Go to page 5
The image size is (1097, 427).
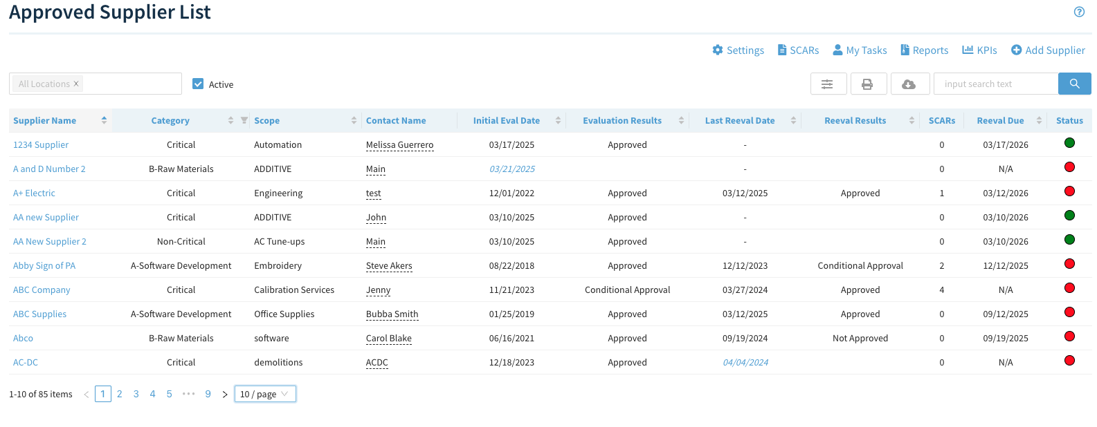coord(170,394)
